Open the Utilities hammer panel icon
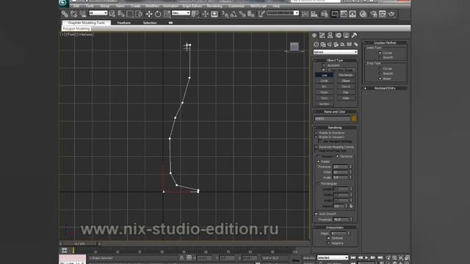 coord(354,35)
